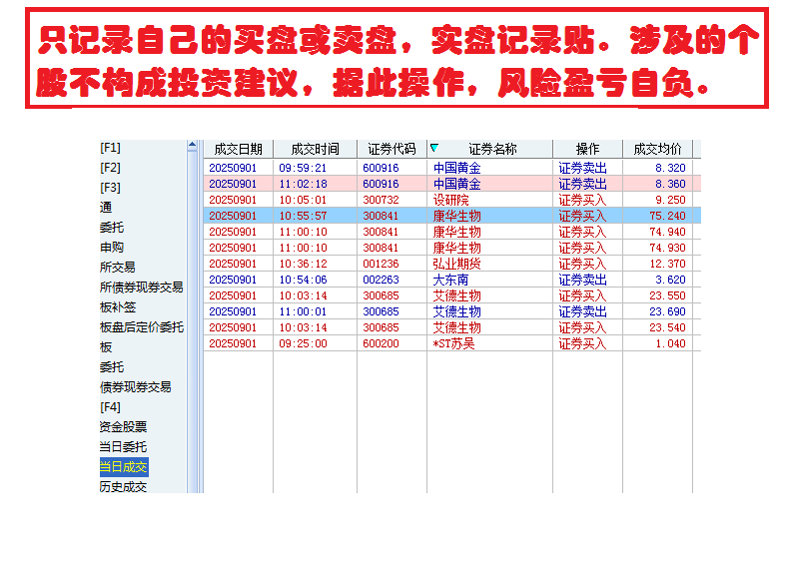Click security code 001236
This screenshot has height=577, width=792.
381,264
